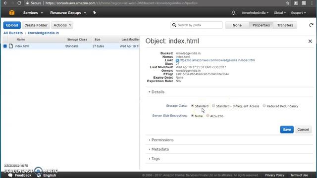Save the object details
Image resolution: width=317 pixels, height=178 pixels.
(287, 130)
